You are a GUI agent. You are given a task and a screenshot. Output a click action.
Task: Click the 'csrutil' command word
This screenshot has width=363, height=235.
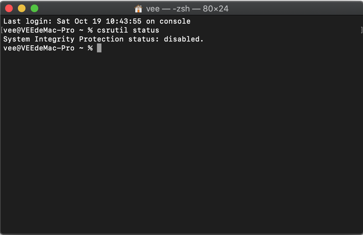112,30
